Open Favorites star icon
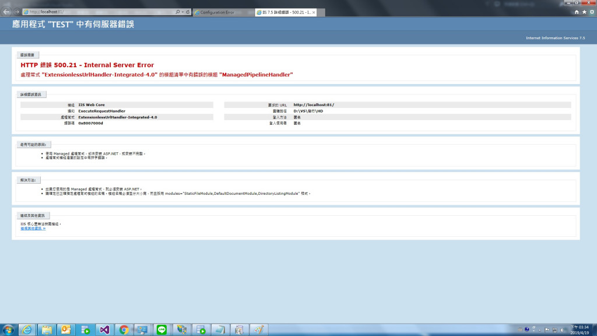 584,12
